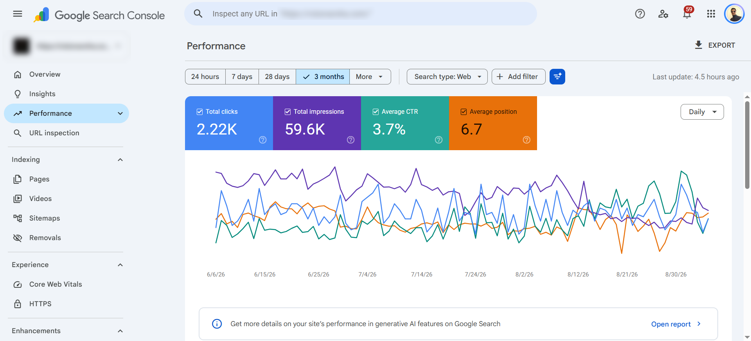Open the account profile avatar

click(x=734, y=14)
